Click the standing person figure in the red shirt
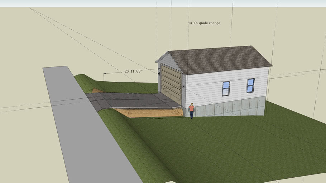 pos(192,111)
